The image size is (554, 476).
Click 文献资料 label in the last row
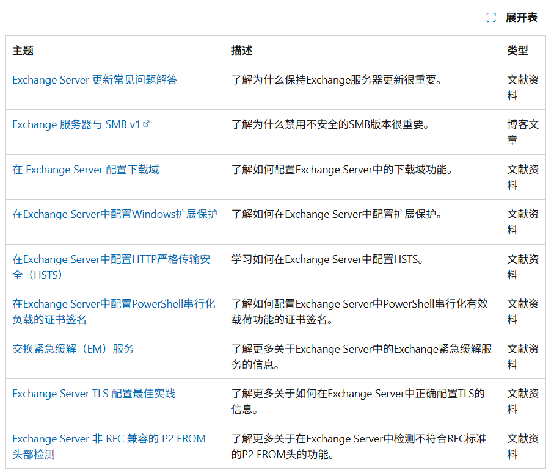click(x=523, y=446)
